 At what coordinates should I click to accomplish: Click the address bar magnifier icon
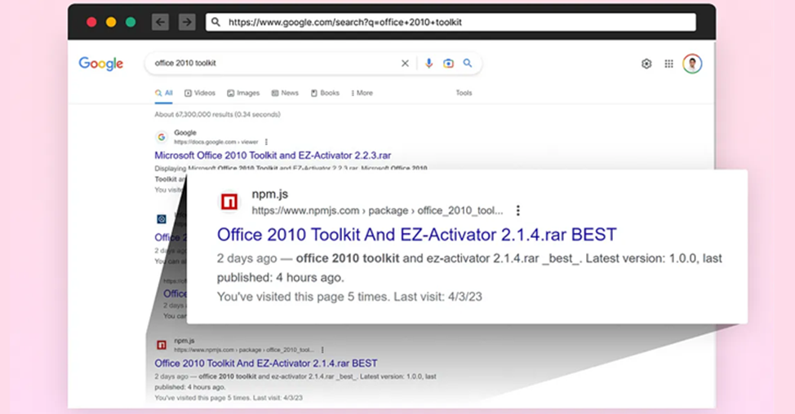216,22
